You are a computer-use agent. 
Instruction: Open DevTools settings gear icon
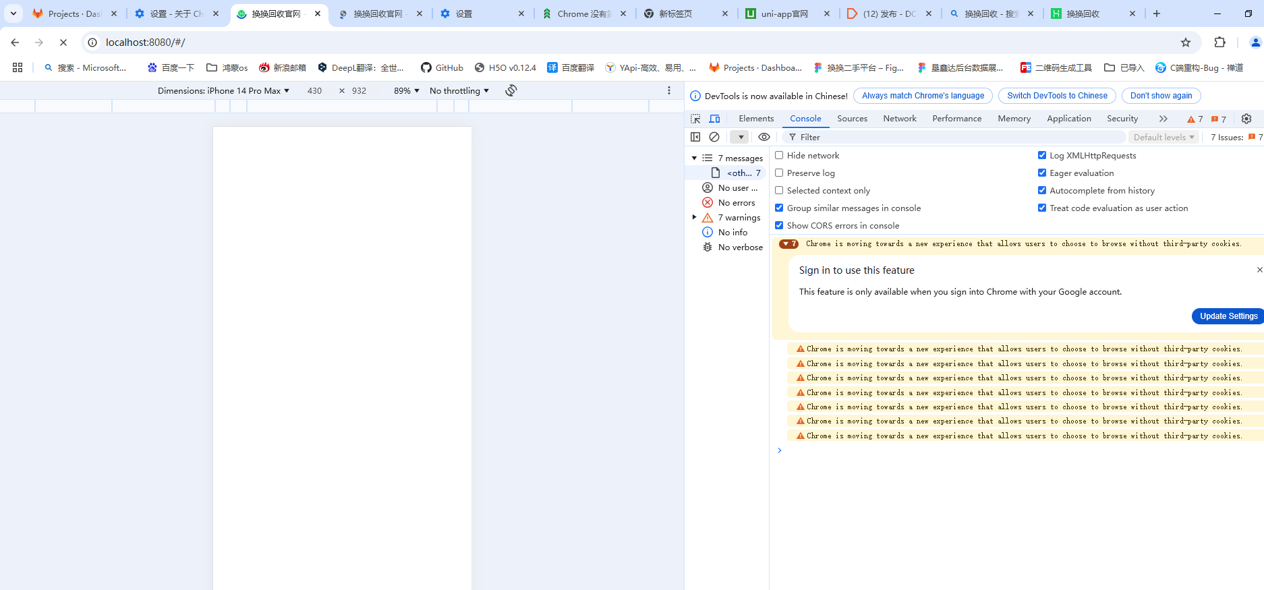tap(1246, 119)
